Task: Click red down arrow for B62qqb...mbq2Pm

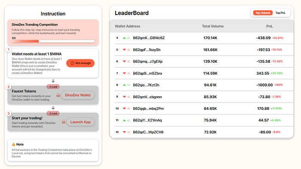Action: coord(124,108)
